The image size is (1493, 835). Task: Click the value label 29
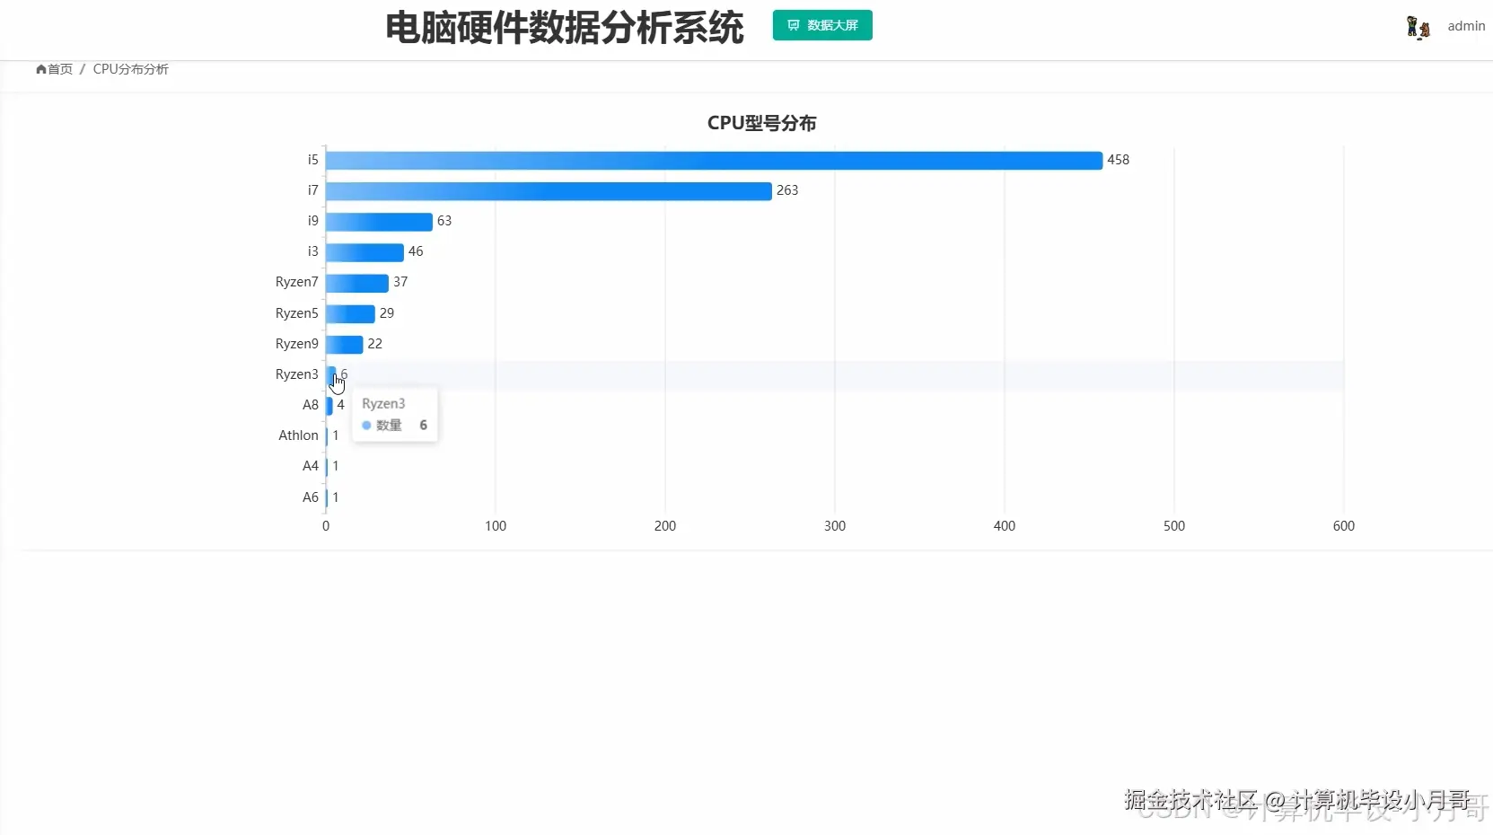[x=387, y=313]
